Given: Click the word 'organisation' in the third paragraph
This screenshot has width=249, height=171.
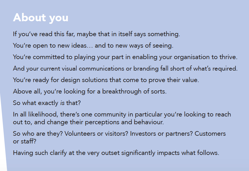Looking at the screenshot, I should tap(192, 57).
